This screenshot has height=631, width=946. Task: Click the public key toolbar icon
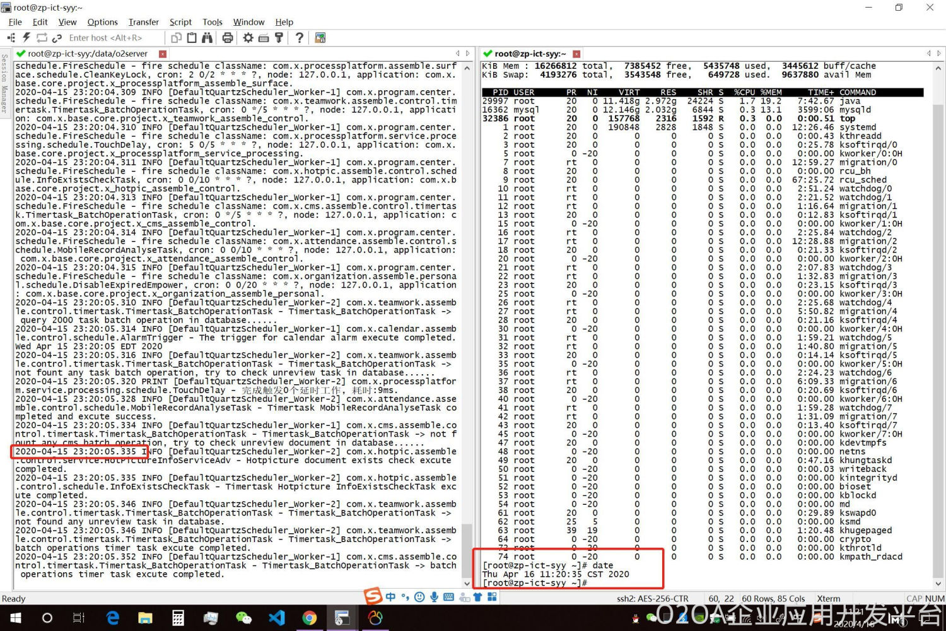[x=279, y=38]
